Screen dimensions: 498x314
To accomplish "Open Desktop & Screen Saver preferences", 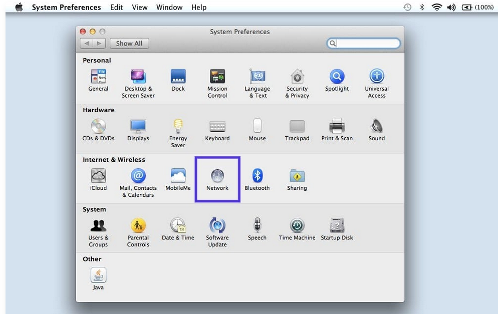I will pos(138,83).
